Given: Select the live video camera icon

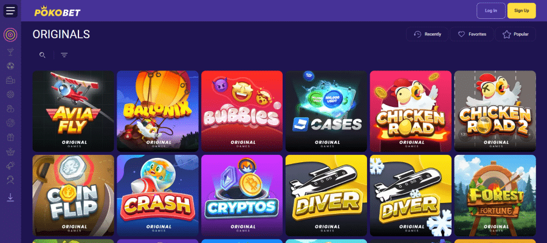Looking at the screenshot, I should pos(10,80).
